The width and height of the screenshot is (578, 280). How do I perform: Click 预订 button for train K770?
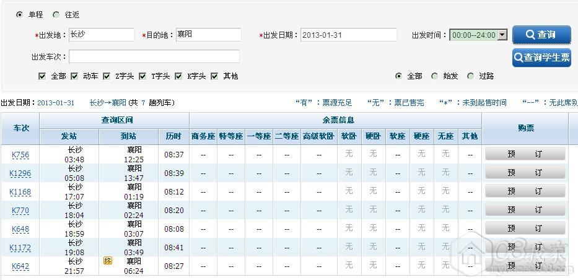tap(525, 210)
